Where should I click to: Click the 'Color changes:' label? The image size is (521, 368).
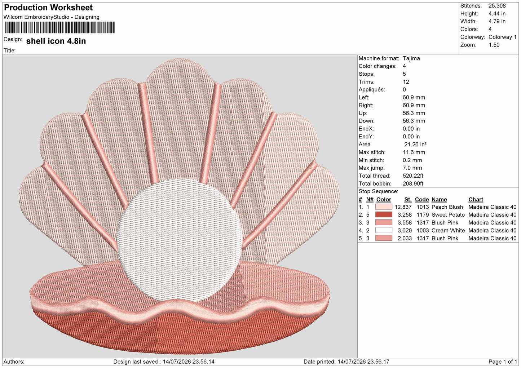(377, 66)
